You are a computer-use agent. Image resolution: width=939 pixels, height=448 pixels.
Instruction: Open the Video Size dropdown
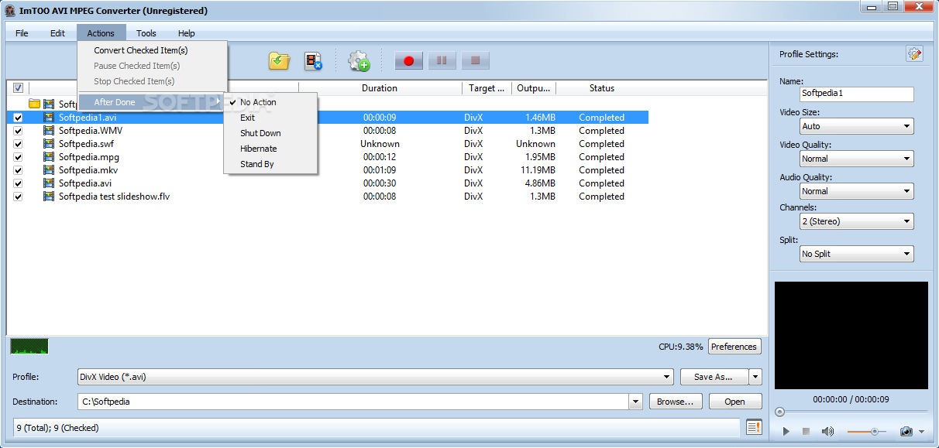pos(856,126)
